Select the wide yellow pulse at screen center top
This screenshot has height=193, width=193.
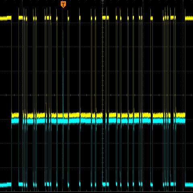coord(105,18)
